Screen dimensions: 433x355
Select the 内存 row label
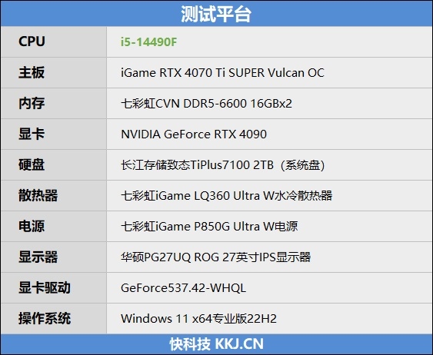pyautogui.click(x=32, y=103)
